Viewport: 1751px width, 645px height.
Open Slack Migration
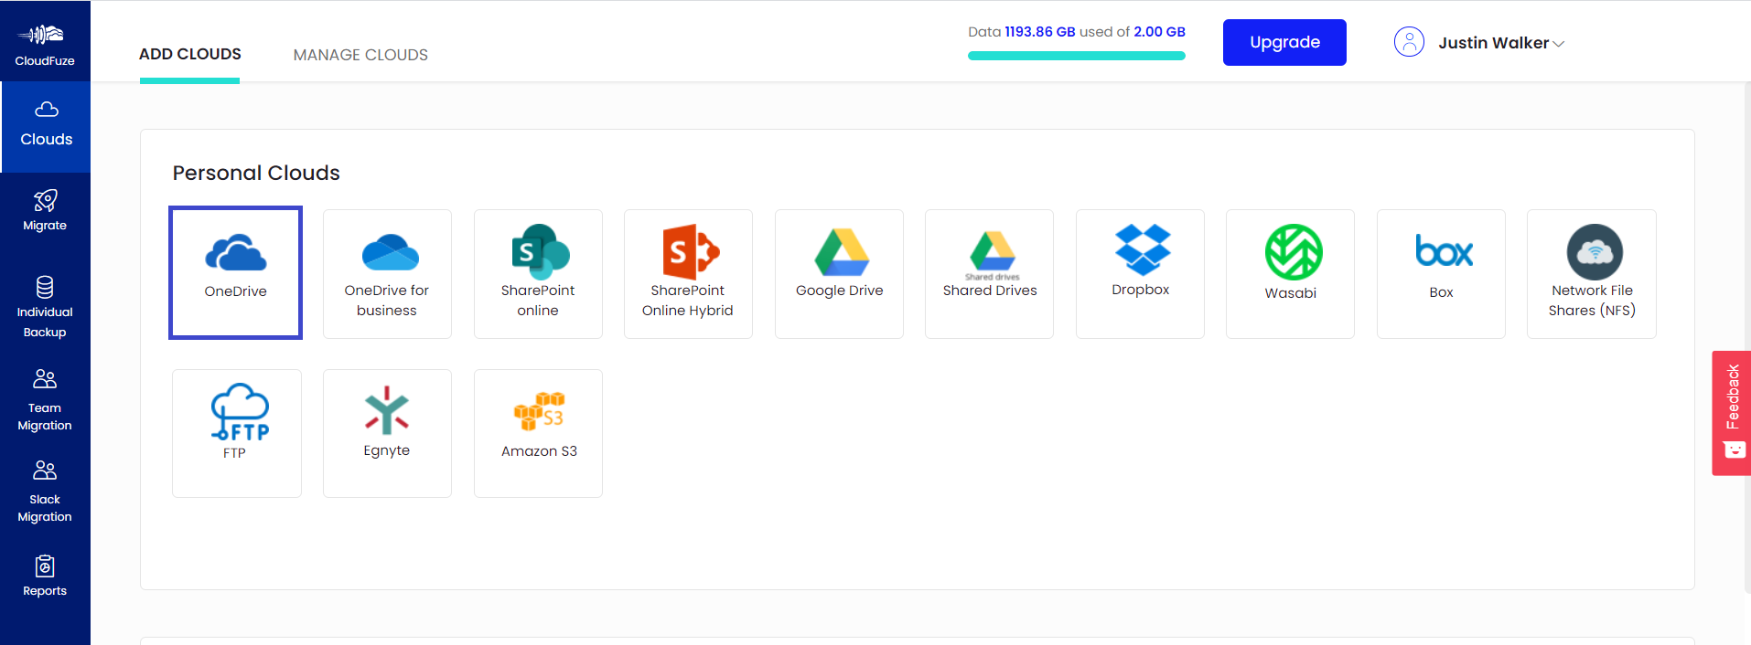click(45, 491)
